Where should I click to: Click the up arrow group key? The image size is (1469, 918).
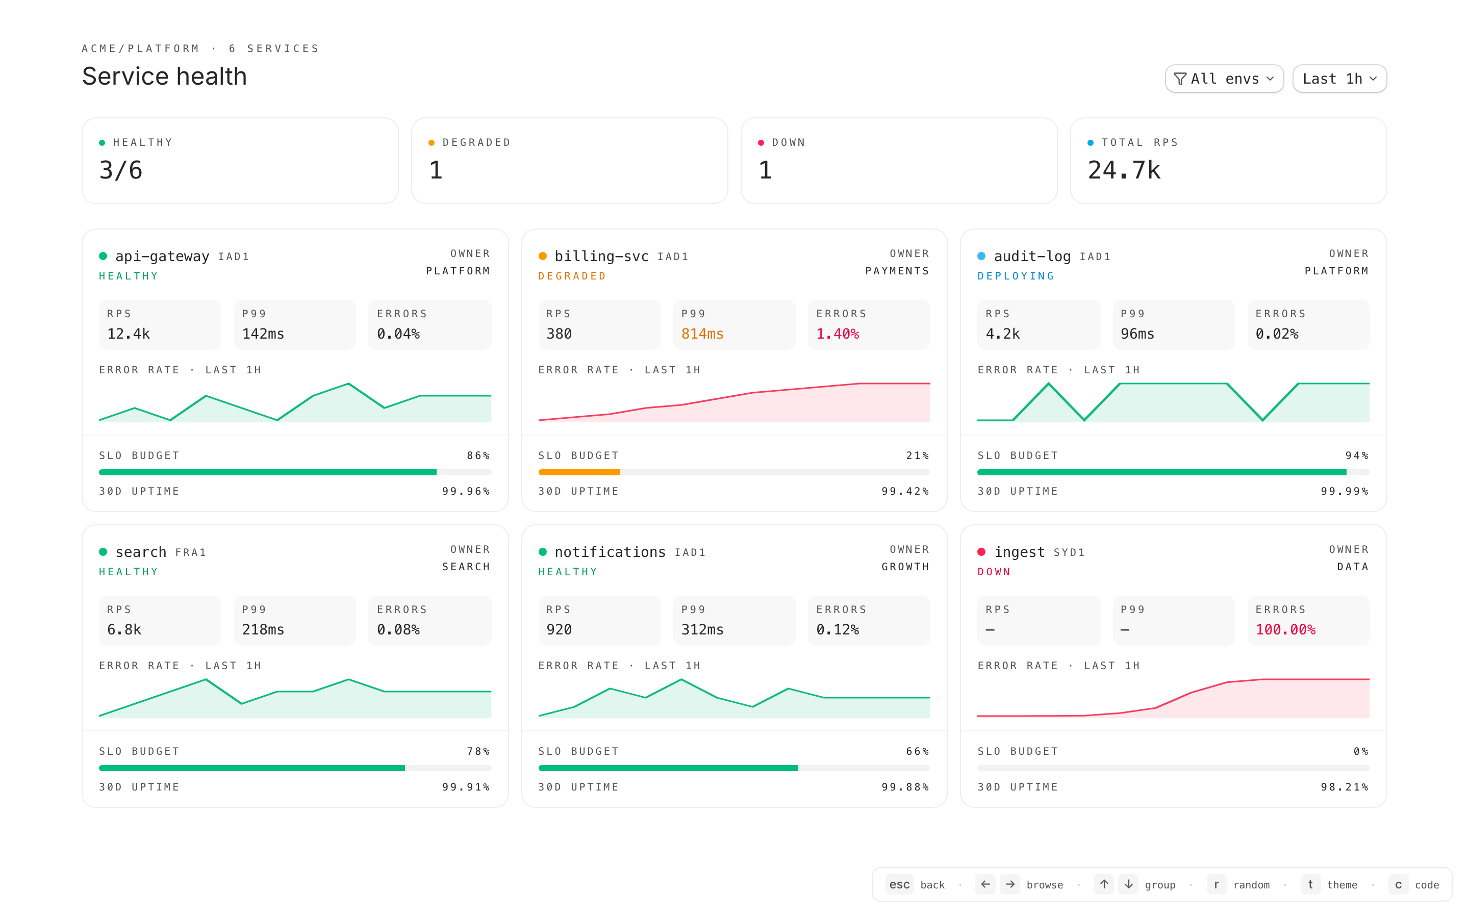coord(1104,884)
